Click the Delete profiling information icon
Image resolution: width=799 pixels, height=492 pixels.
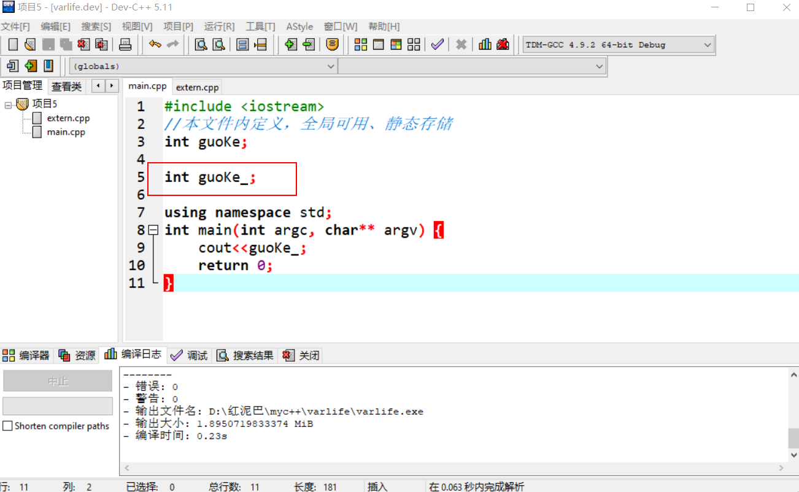tap(503, 44)
